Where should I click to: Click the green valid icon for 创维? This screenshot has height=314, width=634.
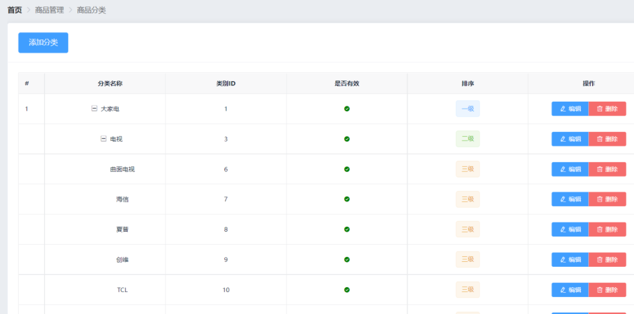(x=347, y=260)
